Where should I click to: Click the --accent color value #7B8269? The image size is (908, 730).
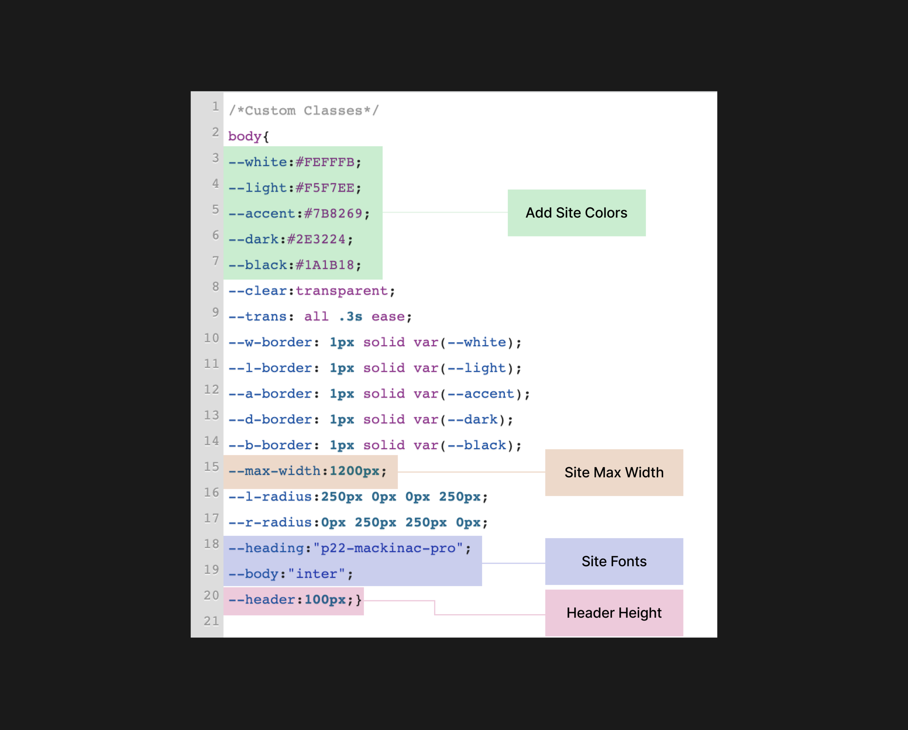pos(333,214)
